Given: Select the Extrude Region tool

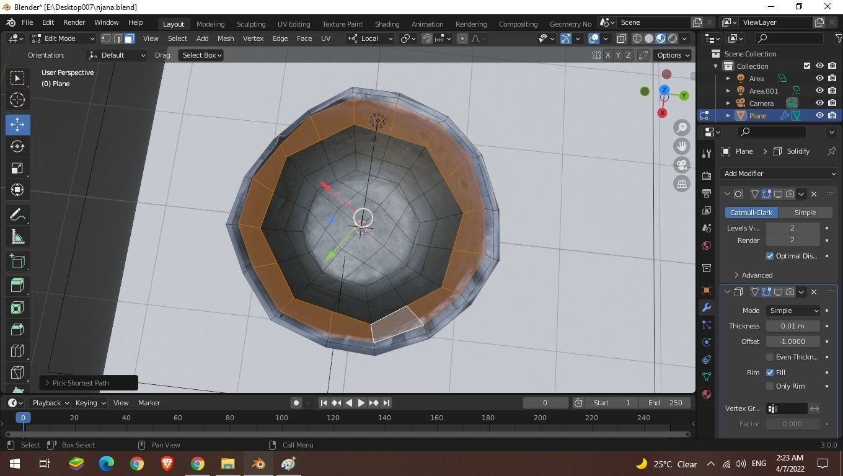Looking at the screenshot, I should [17, 285].
